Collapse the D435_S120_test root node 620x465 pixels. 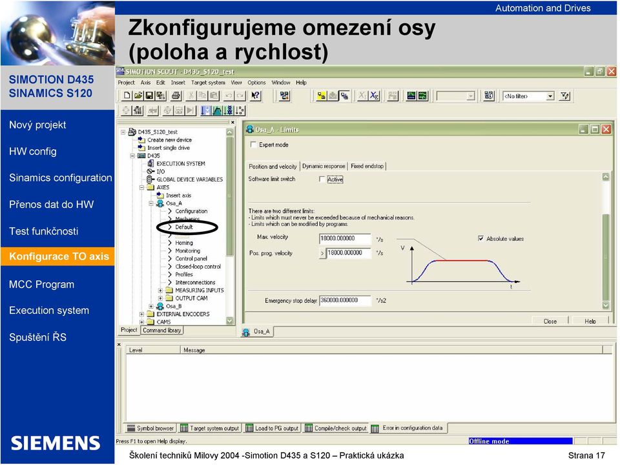pos(123,132)
